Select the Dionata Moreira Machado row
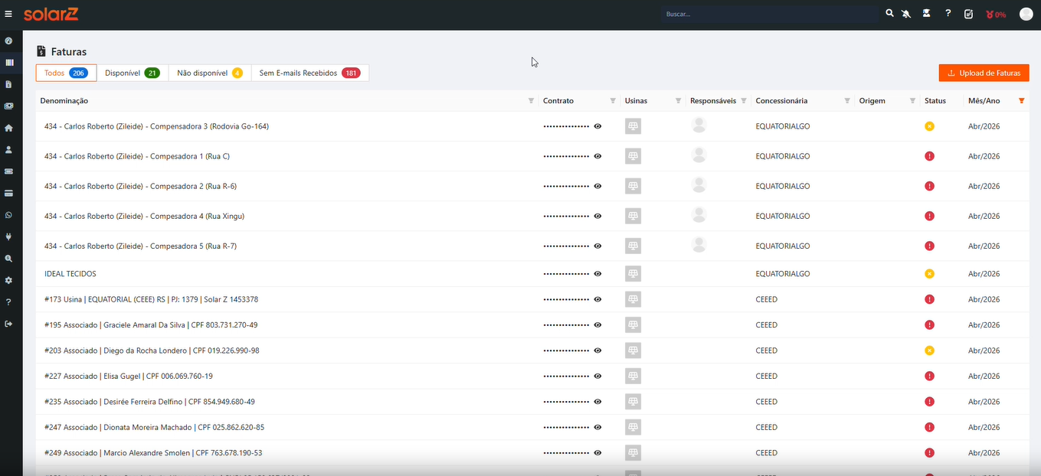Screen dimensions: 1041x476 click(532, 427)
